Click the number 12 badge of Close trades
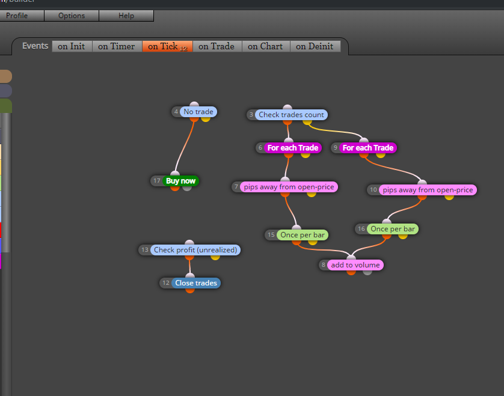 pyautogui.click(x=166, y=283)
